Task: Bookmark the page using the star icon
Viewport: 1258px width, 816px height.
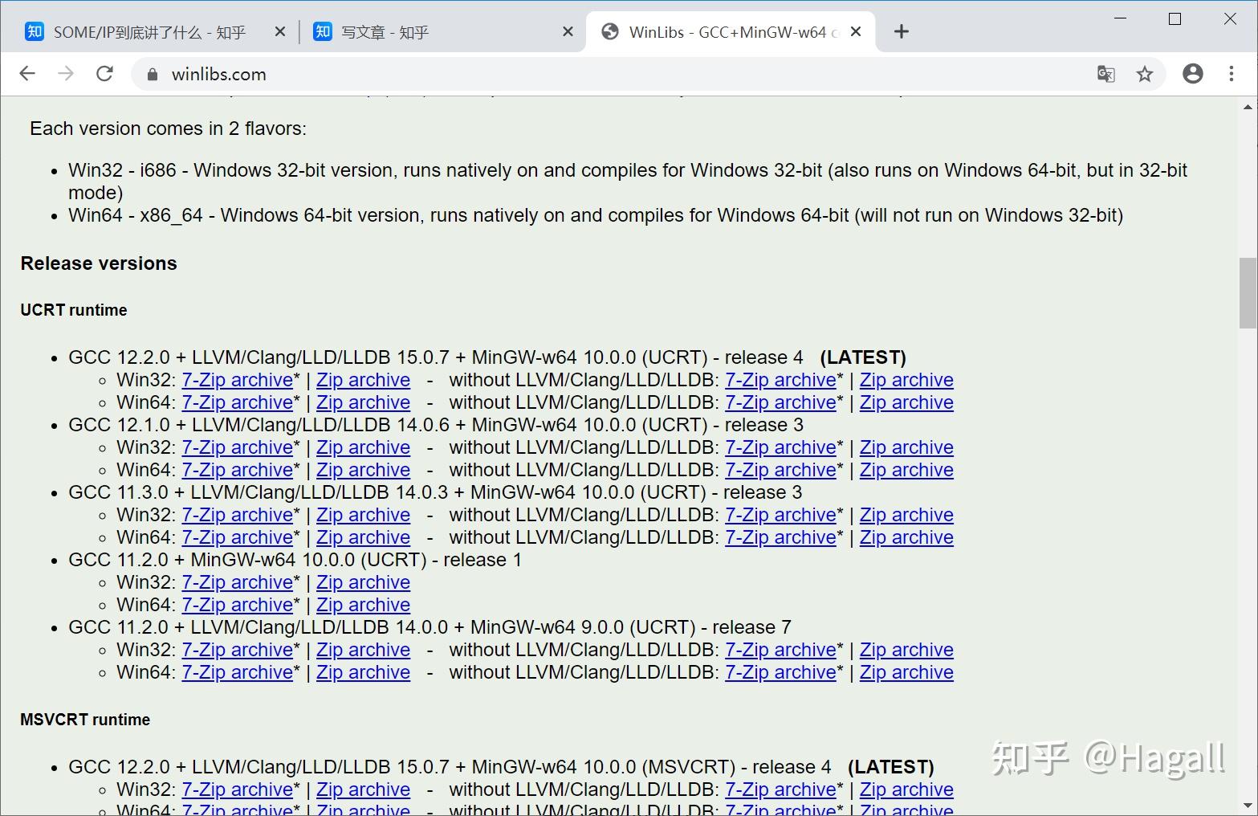Action: coord(1146,73)
